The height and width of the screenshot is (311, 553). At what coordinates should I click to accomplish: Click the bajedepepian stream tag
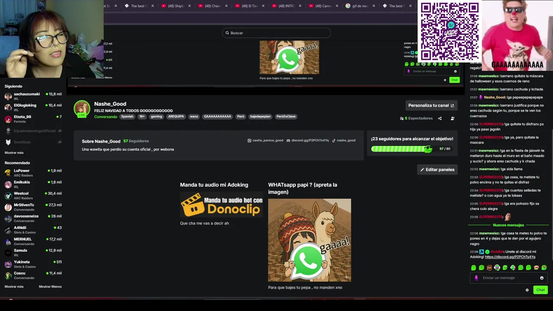pos(260,117)
